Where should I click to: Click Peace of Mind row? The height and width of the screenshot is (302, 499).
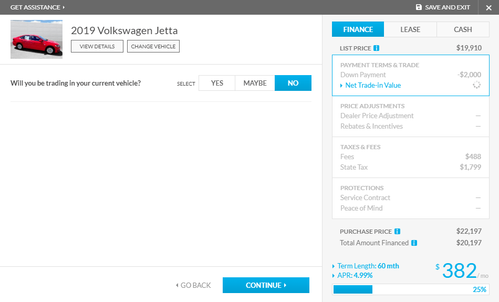click(x=411, y=208)
